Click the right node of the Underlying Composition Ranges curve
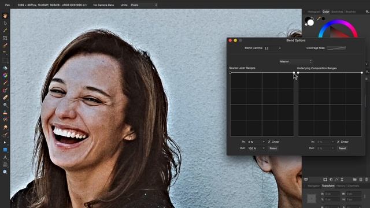This screenshot has height=208, width=370. tap(362, 73)
